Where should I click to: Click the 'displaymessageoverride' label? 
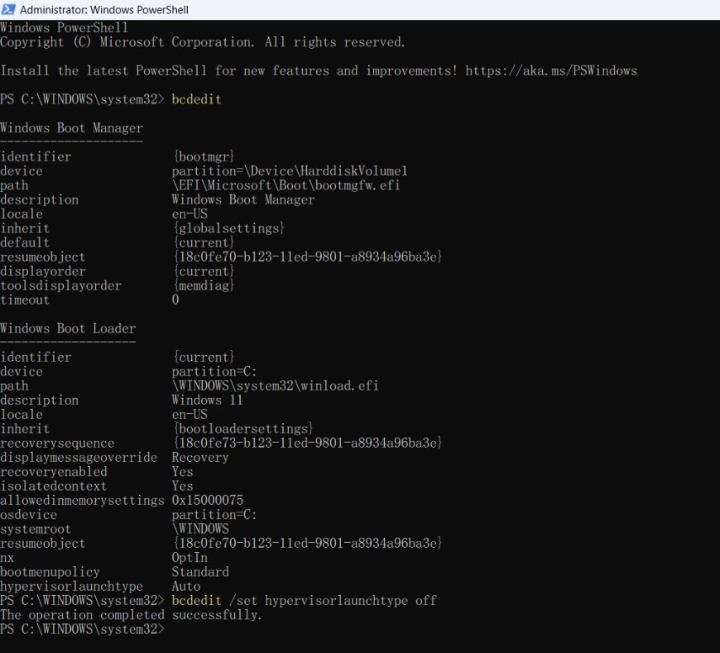[79, 458]
